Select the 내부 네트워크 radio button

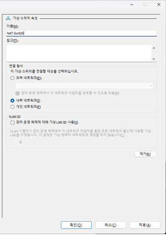(x=12, y=100)
